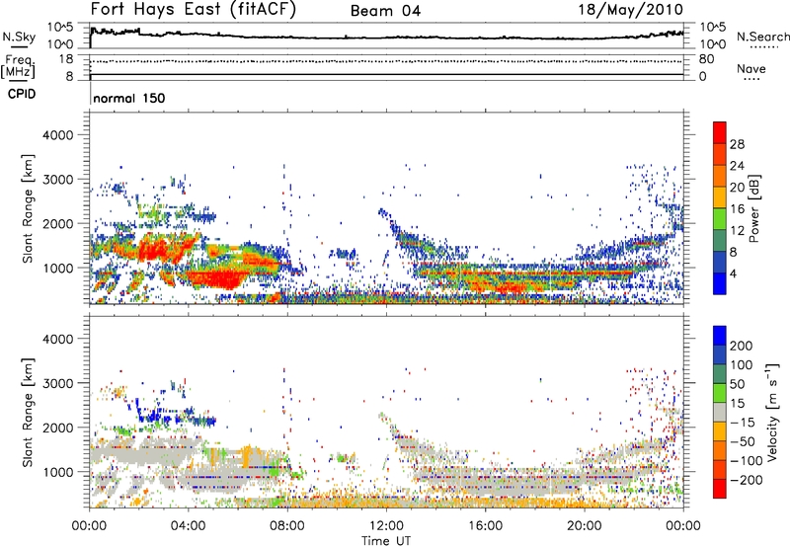This screenshot has width=790, height=547.
Task: Click 'Slant Range [km]' label of Power panel
Action: 28,208
